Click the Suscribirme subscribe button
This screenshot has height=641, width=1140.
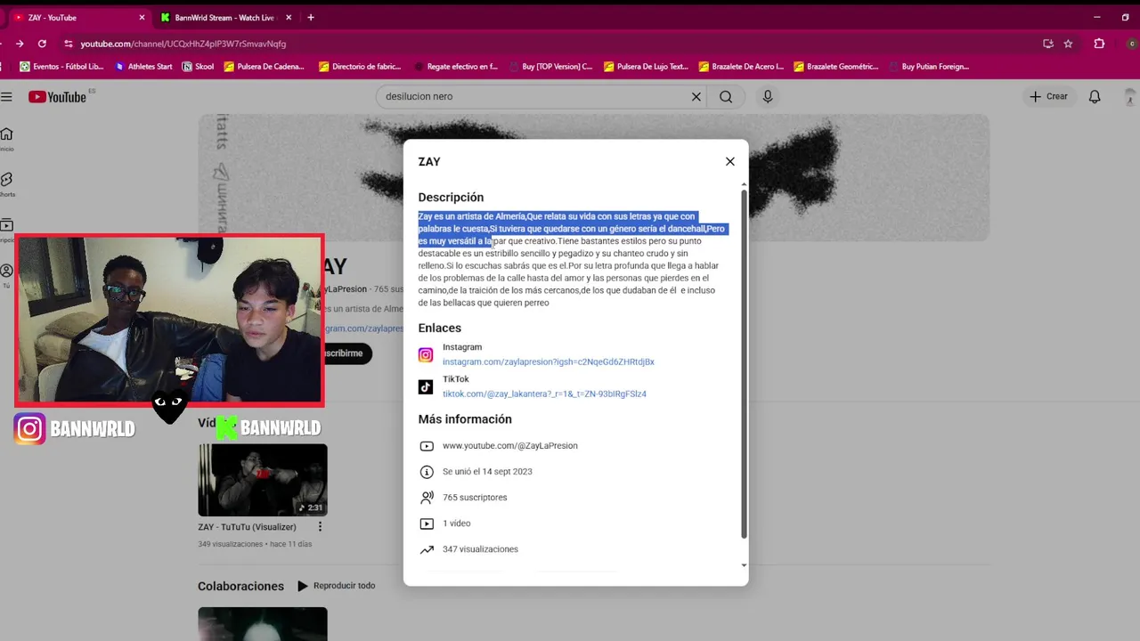346,353
